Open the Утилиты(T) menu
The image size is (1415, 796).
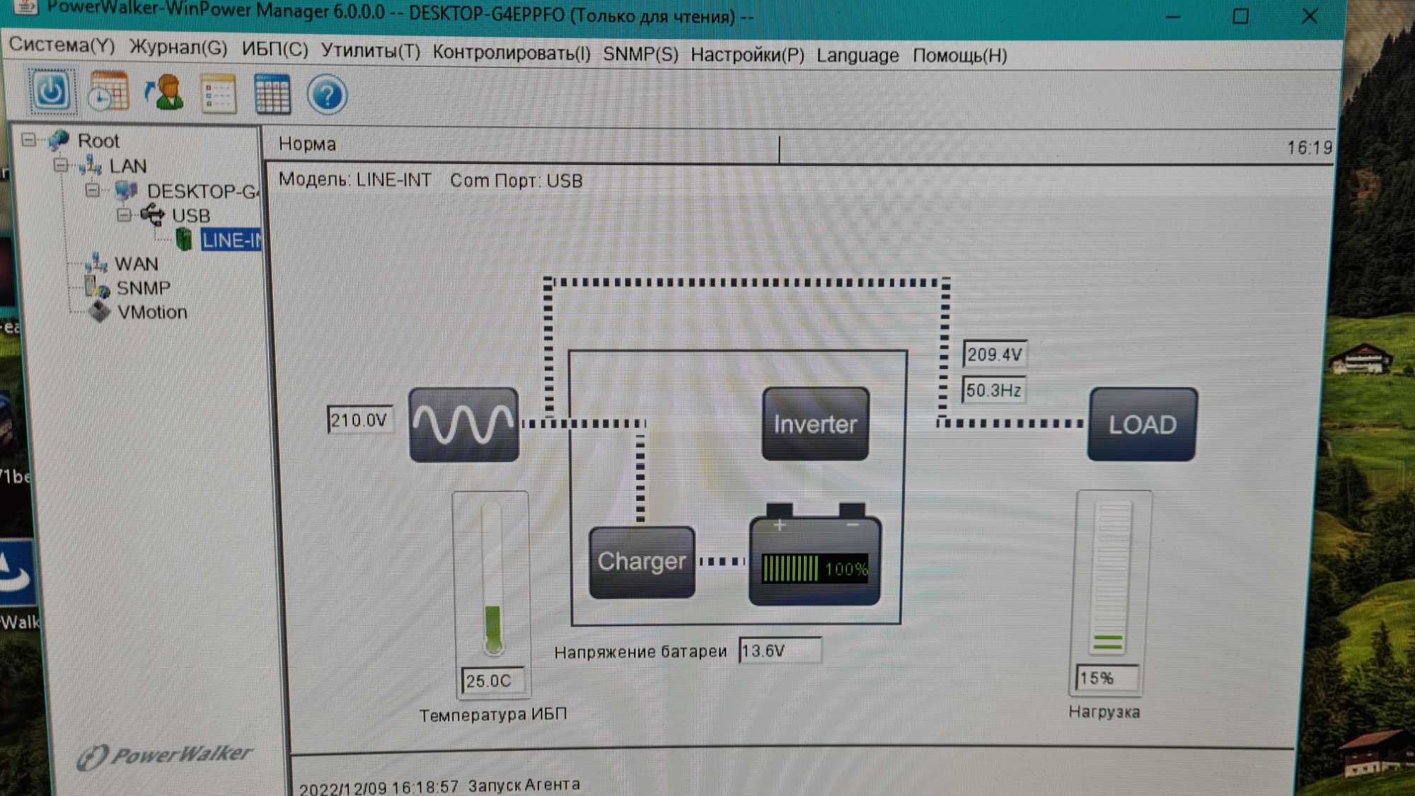click(371, 51)
